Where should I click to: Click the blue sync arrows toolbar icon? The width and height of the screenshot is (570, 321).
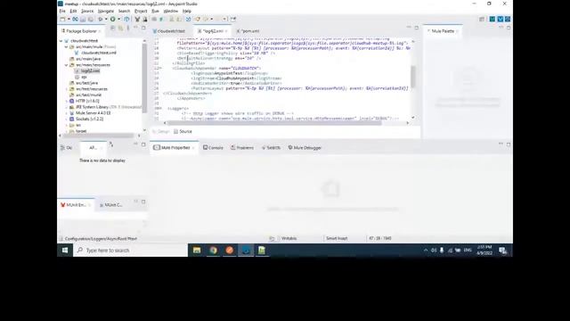(188, 19)
